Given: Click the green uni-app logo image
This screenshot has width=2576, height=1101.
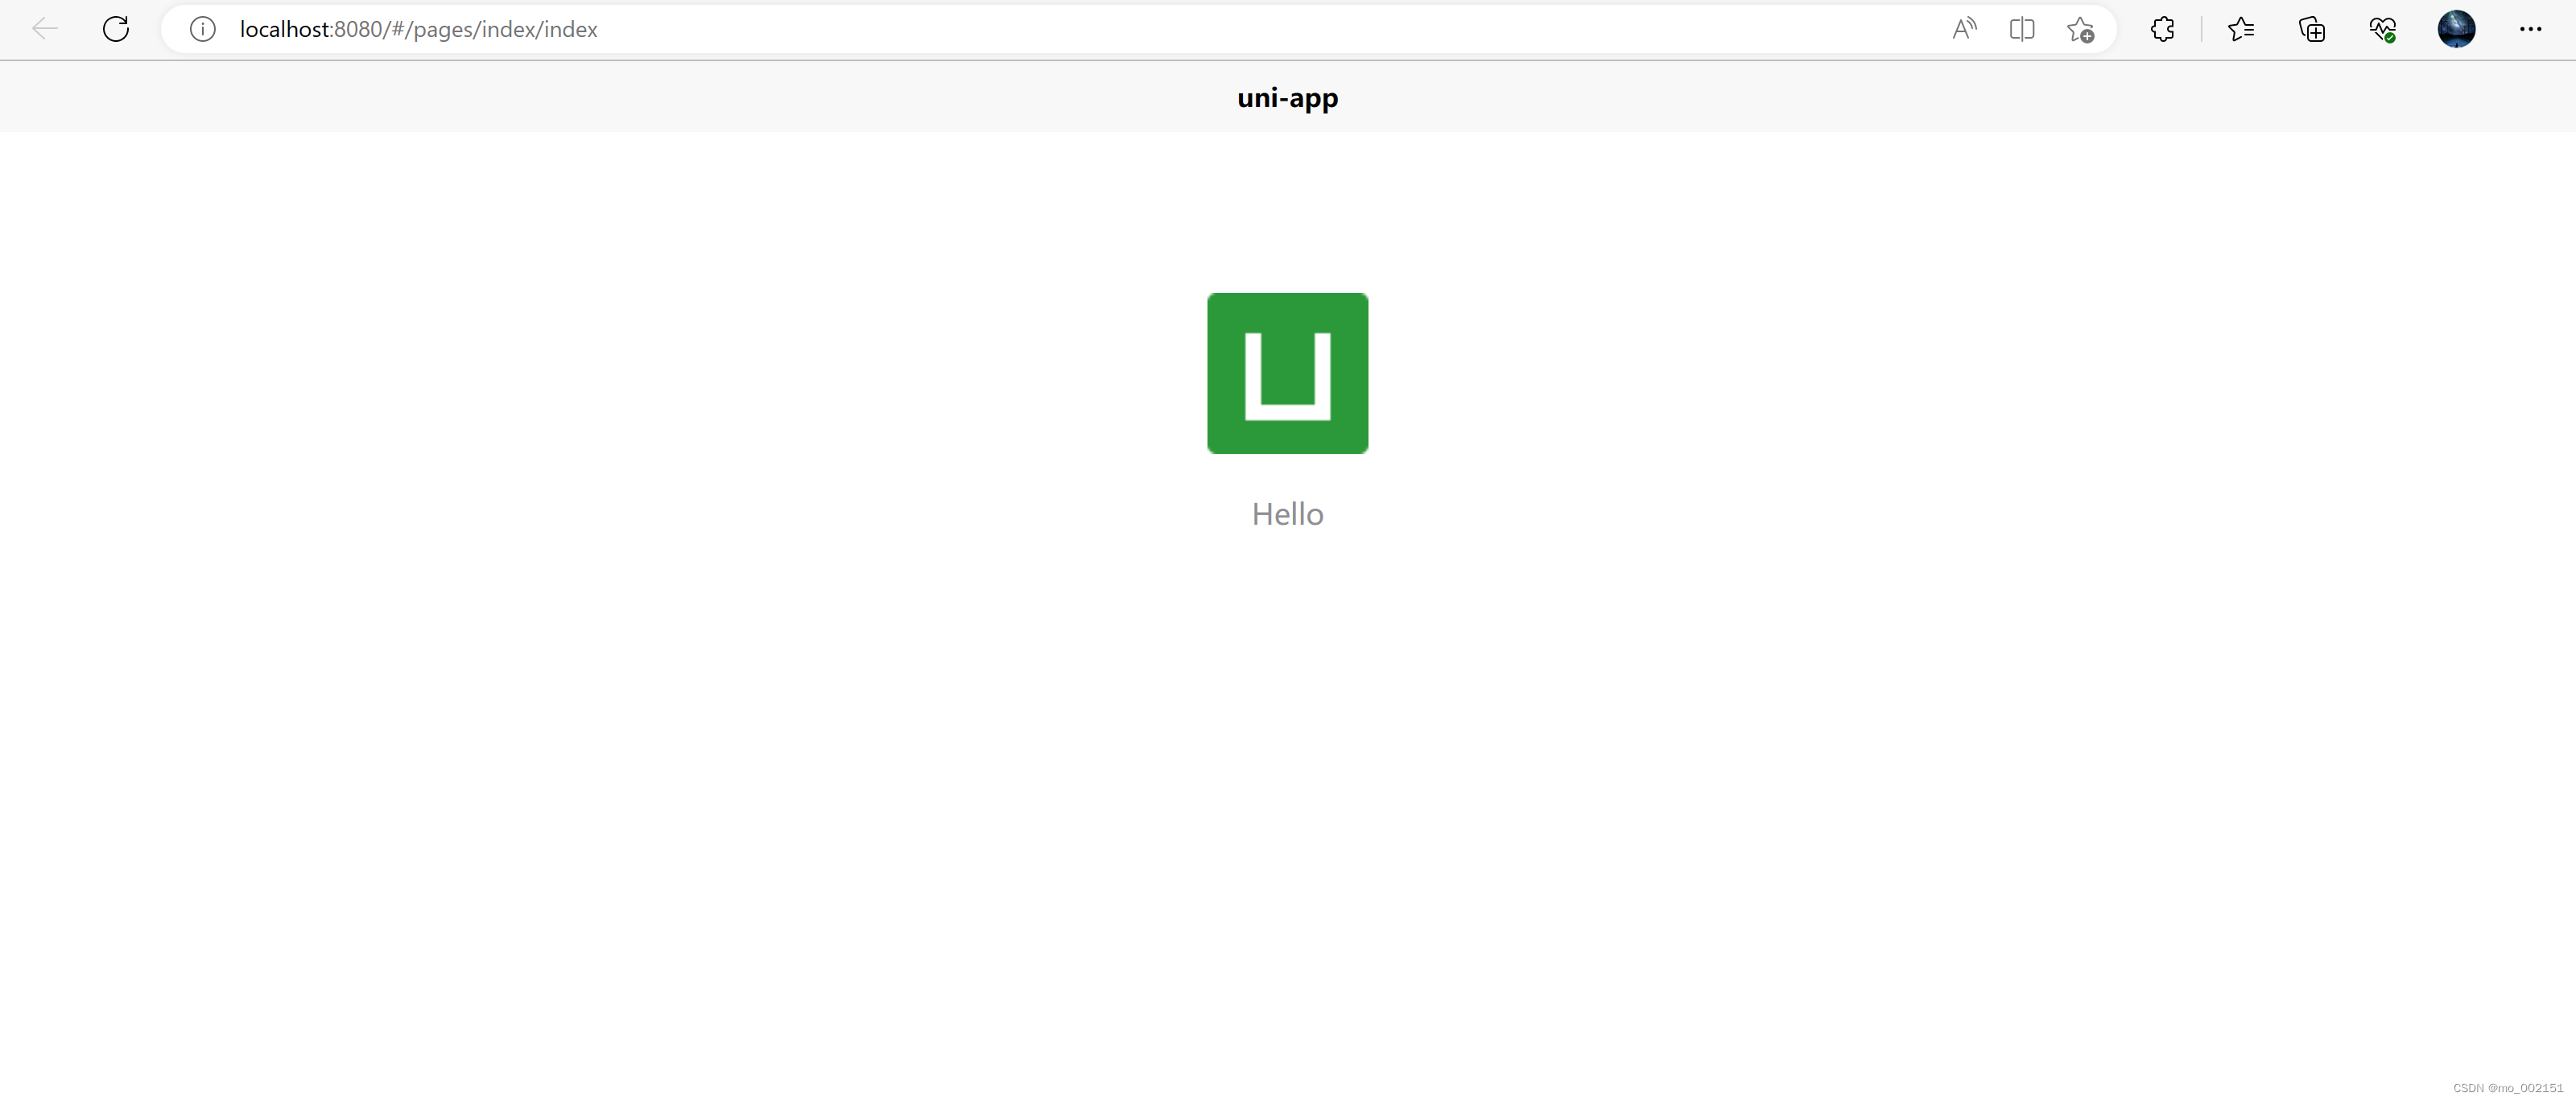Looking at the screenshot, I should 1287,373.
